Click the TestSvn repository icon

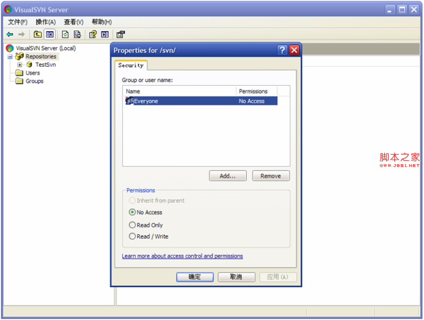[x=30, y=65]
